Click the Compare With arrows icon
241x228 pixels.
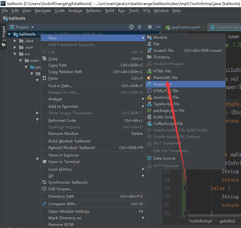44,204
